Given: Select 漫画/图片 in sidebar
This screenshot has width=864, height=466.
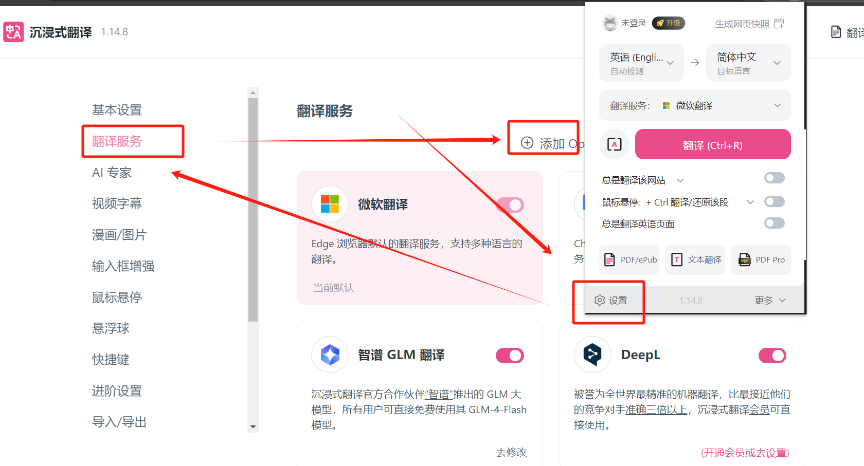Looking at the screenshot, I should pyautogui.click(x=119, y=235).
